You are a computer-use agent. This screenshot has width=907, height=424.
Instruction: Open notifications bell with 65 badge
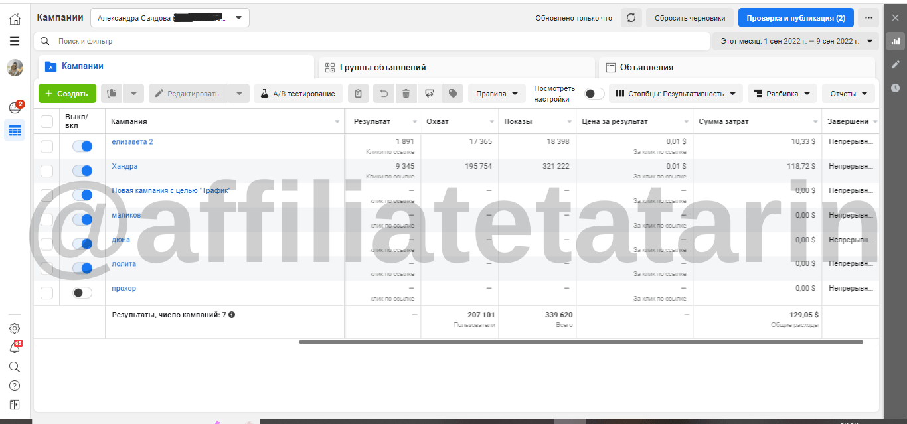15,348
